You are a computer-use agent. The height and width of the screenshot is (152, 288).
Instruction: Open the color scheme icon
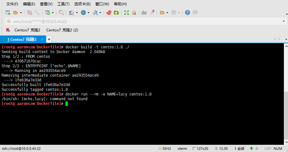click(71, 13)
